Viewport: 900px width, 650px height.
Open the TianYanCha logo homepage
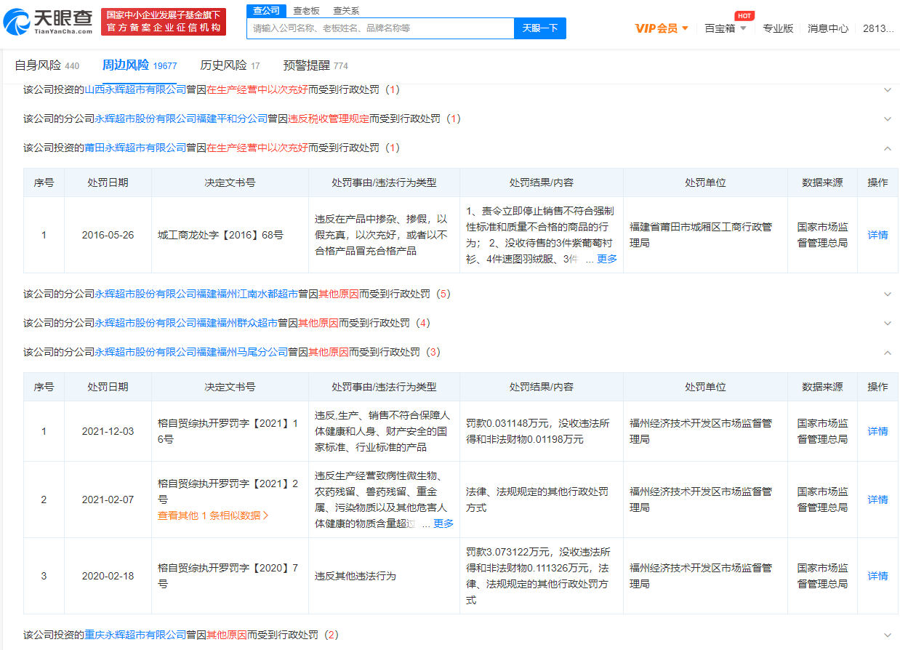[48, 23]
